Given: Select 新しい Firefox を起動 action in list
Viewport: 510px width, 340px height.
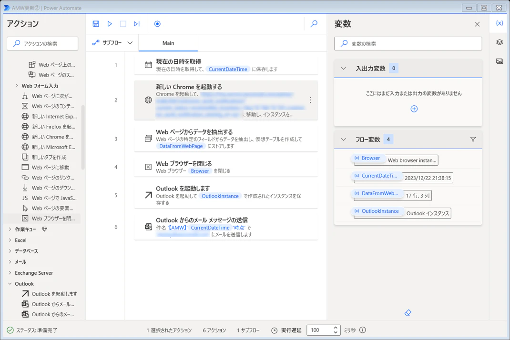Looking at the screenshot, I should point(49,127).
